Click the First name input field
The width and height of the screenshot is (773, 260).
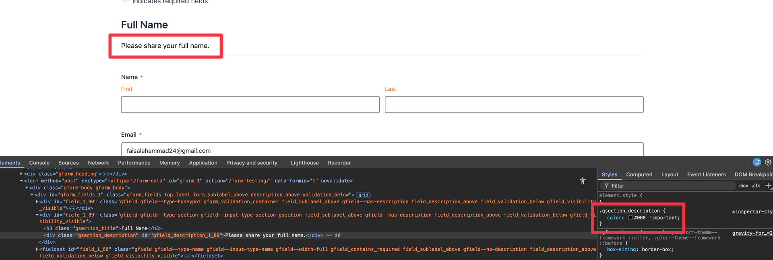250,104
